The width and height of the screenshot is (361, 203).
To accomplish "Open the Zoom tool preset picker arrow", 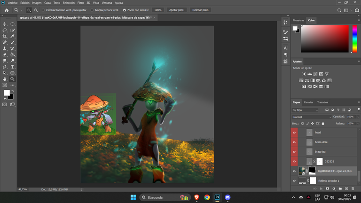I will pos(21,10).
